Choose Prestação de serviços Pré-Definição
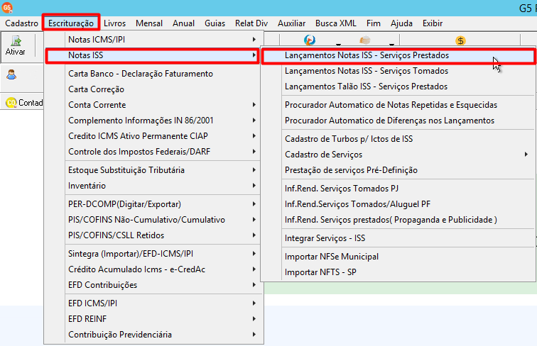 [398, 170]
